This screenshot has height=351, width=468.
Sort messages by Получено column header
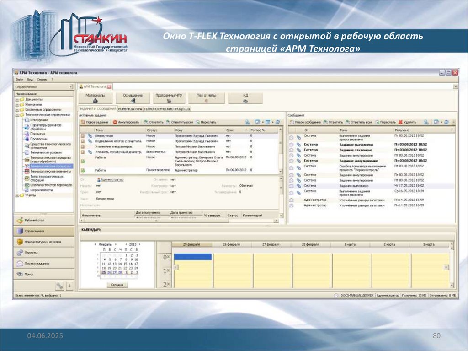coord(423,130)
